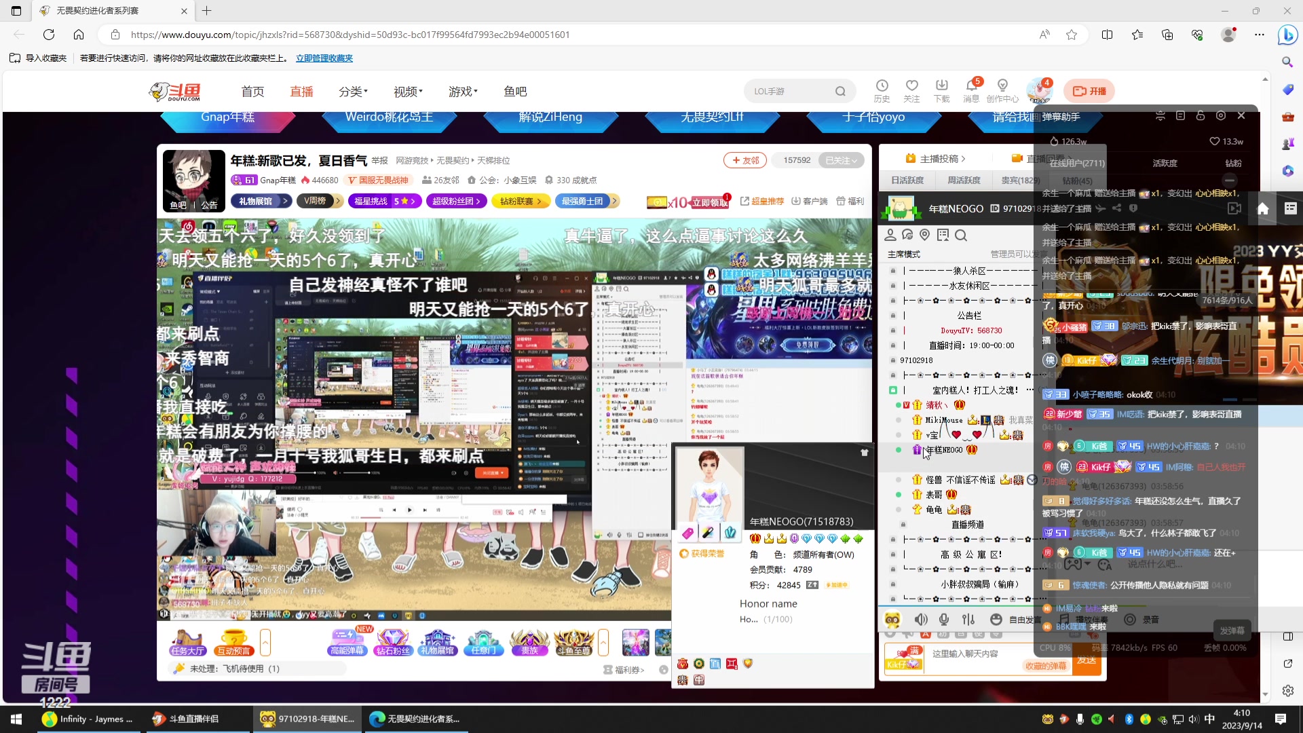Focus the LOL手游 search field

pos(791,91)
